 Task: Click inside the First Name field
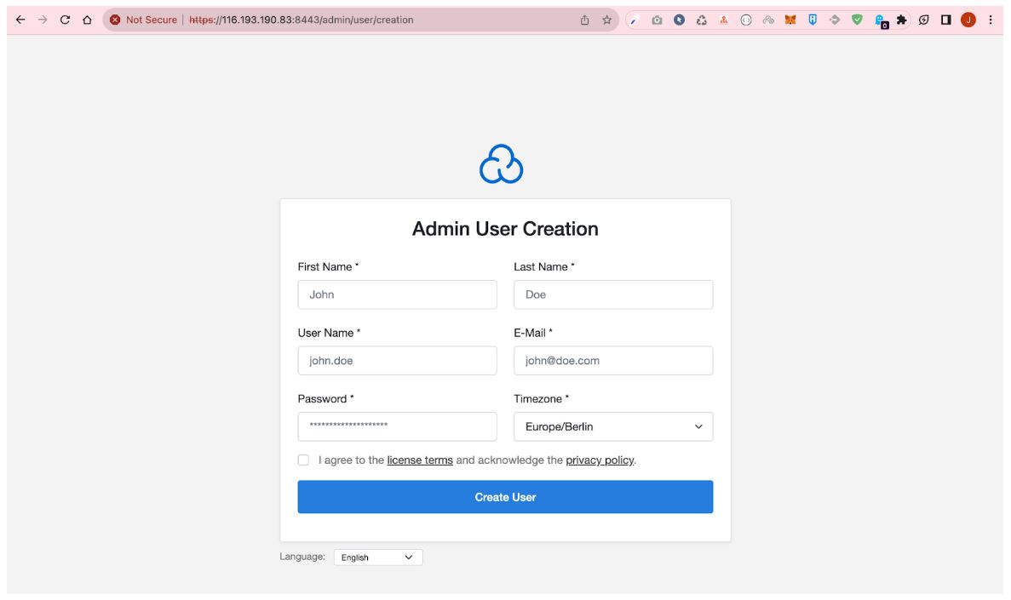pyautogui.click(x=397, y=294)
